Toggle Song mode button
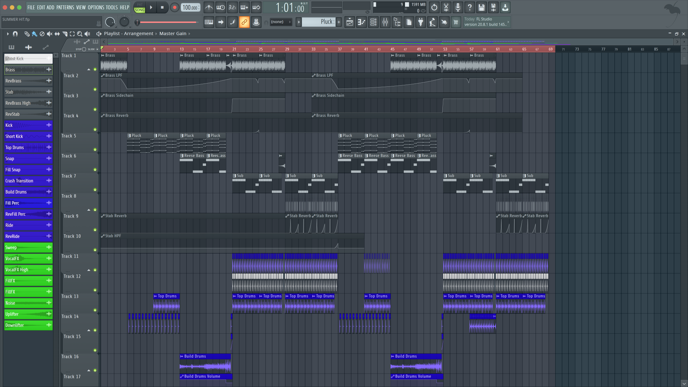This screenshot has width=688, height=387. pos(139,10)
